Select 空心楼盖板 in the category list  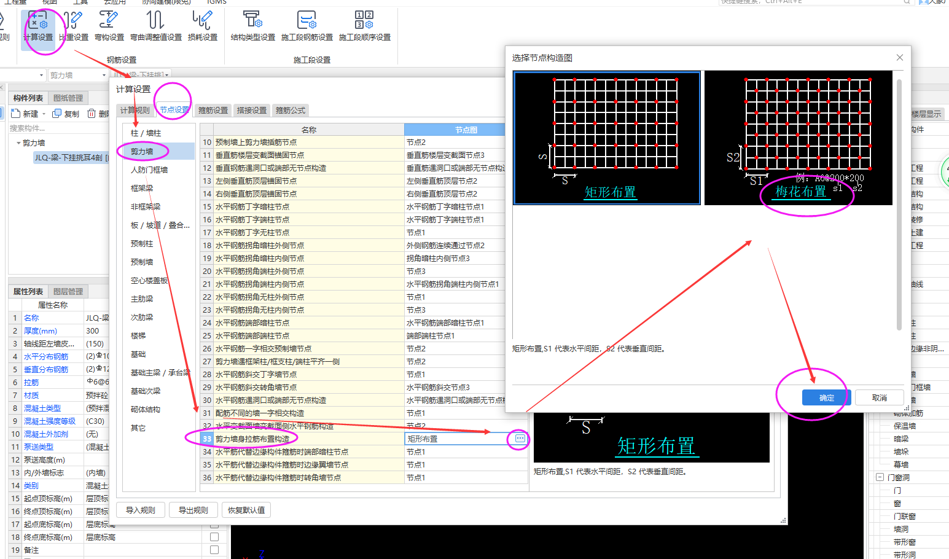tap(158, 280)
